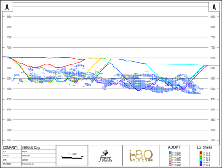The width and height of the screenshot is (222, 168).
Task: Click the right axis 2500 label
Action: click(213, 141)
